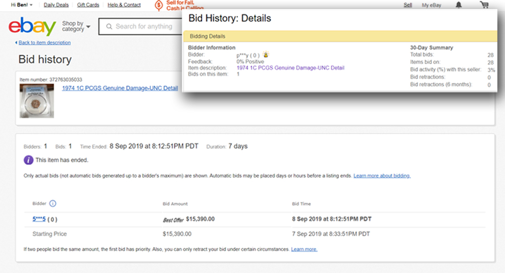
Task: Select bid time 8 Sep 2019 8:12:51PM in table
Action: (x=332, y=219)
